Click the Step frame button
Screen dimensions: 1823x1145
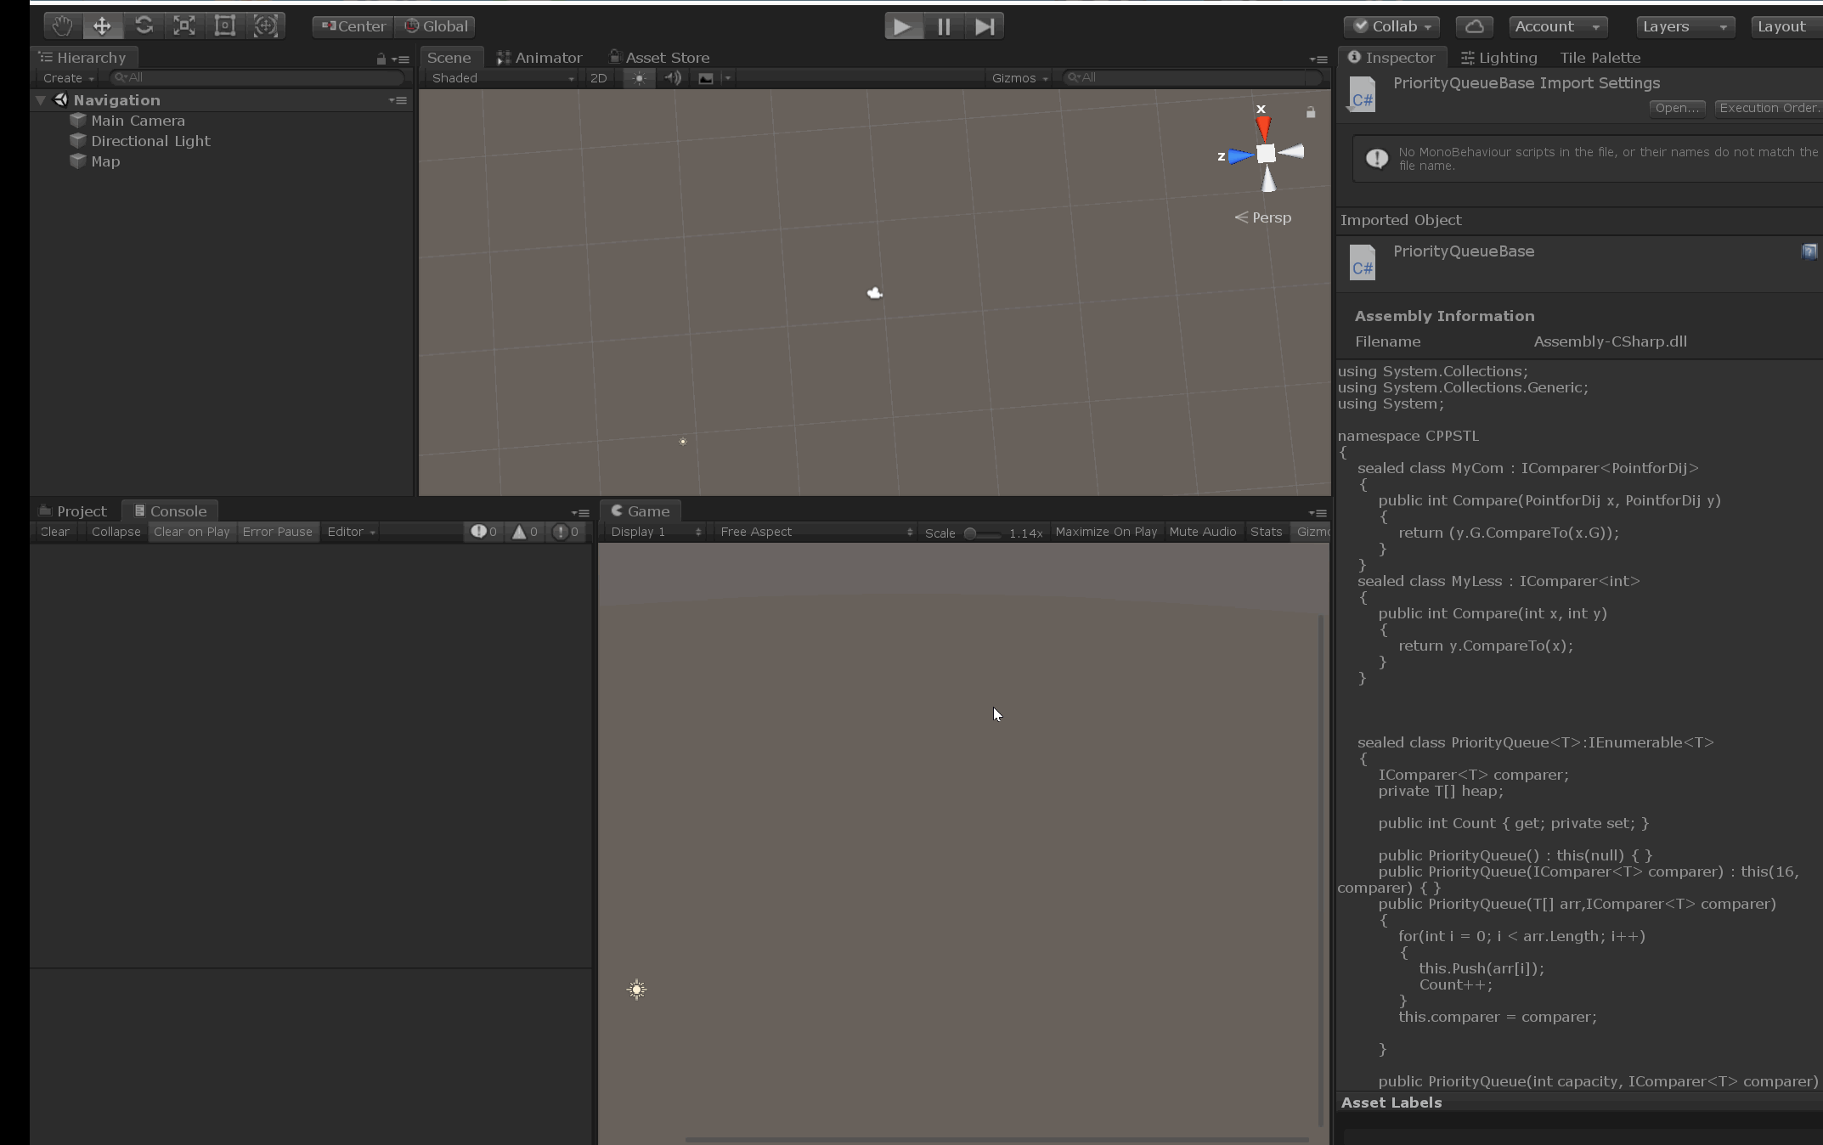984,26
